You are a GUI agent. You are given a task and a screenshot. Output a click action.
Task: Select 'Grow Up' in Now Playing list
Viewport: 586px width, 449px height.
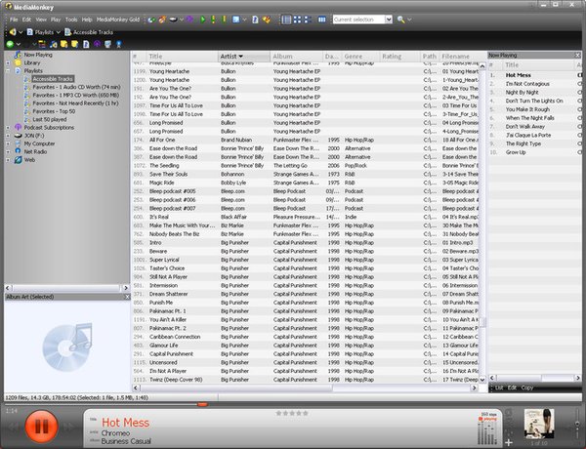point(535,152)
